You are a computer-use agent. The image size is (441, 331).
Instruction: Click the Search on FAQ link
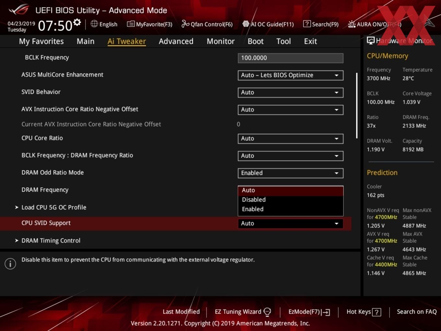(417, 312)
